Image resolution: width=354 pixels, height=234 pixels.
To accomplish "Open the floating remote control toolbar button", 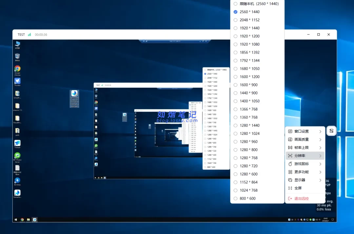I will click(331, 131).
